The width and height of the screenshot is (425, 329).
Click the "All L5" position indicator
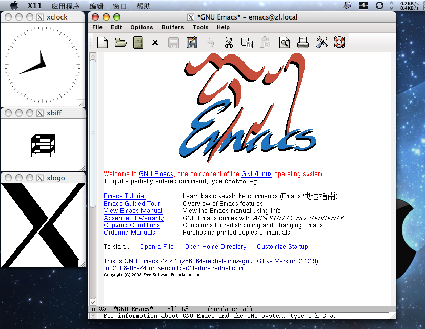click(178, 309)
